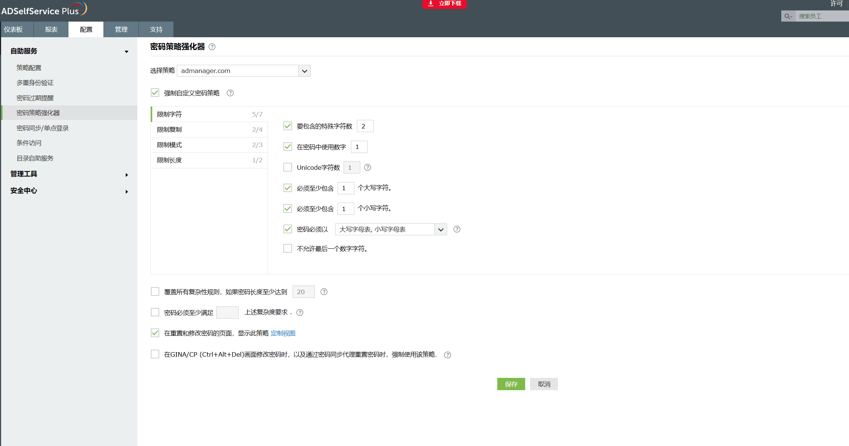Click the 保存 button to save settings
Screen dimensions: 849x446
(x=511, y=384)
